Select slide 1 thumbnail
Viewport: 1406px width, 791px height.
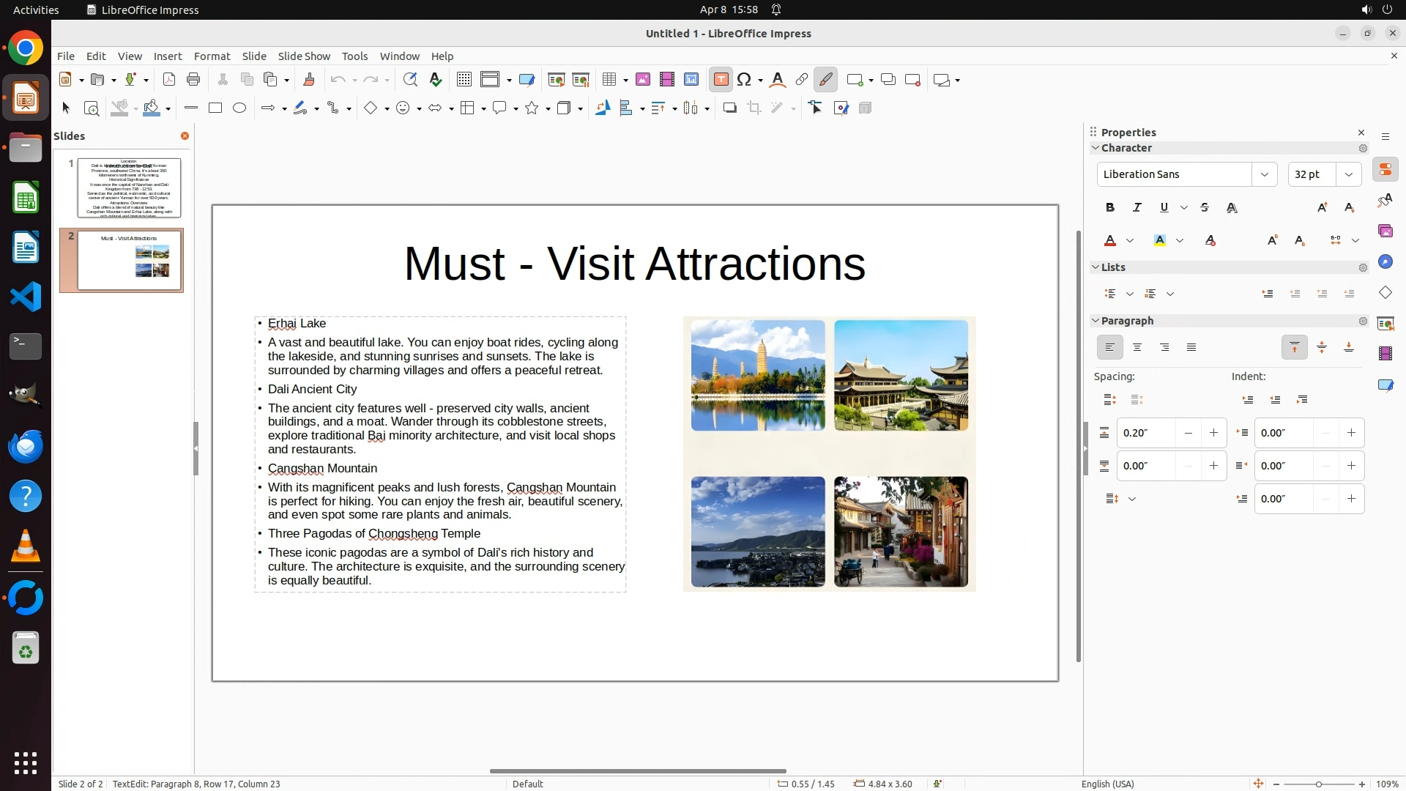pos(129,187)
